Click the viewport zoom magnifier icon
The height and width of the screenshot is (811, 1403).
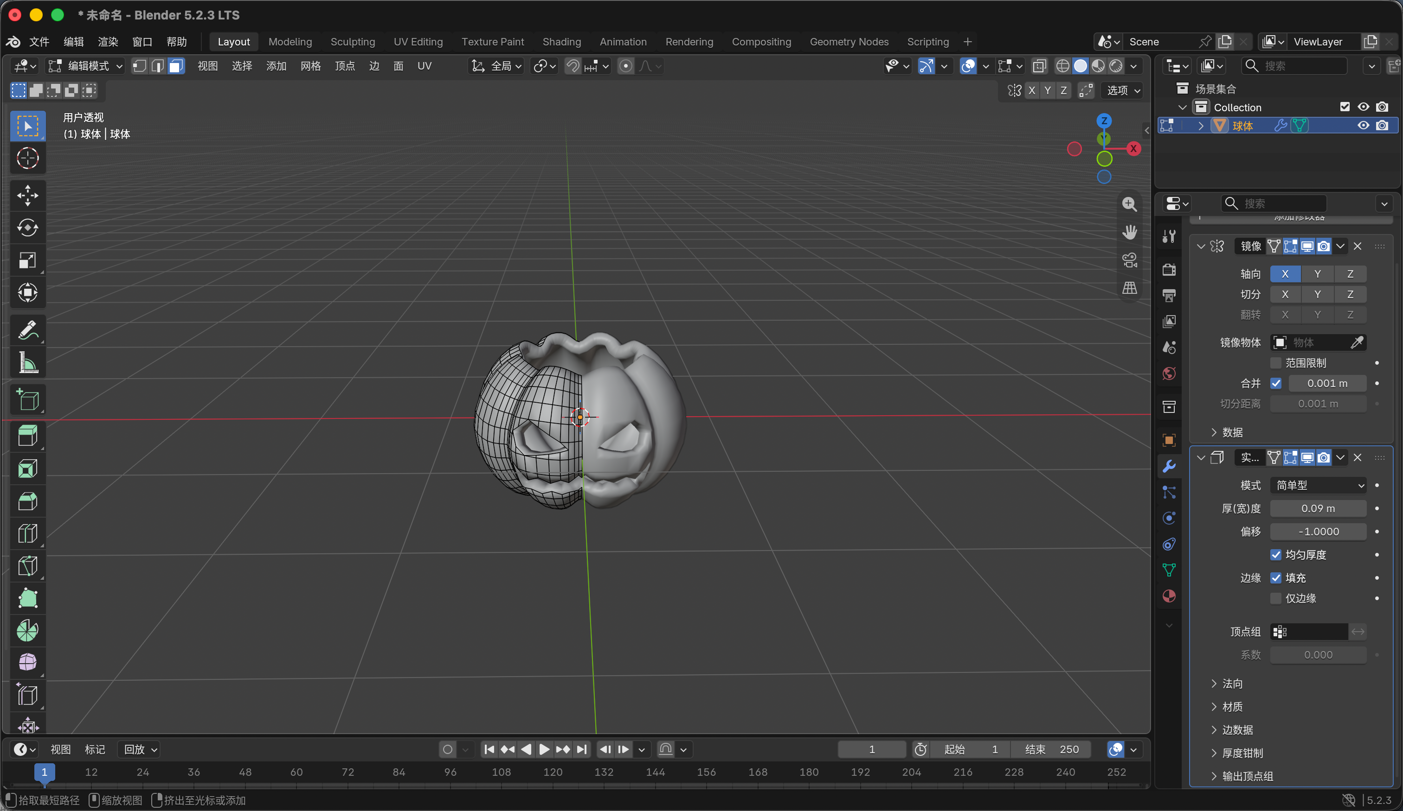tap(1129, 204)
